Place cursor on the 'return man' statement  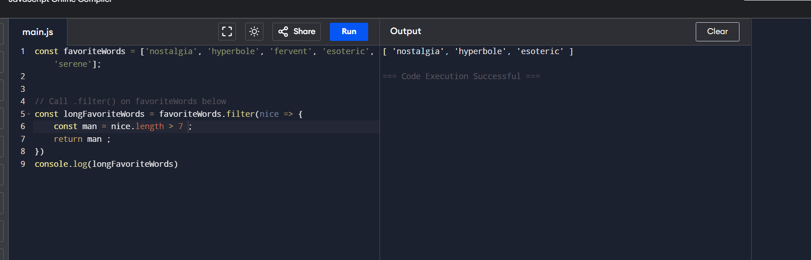(77, 139)
